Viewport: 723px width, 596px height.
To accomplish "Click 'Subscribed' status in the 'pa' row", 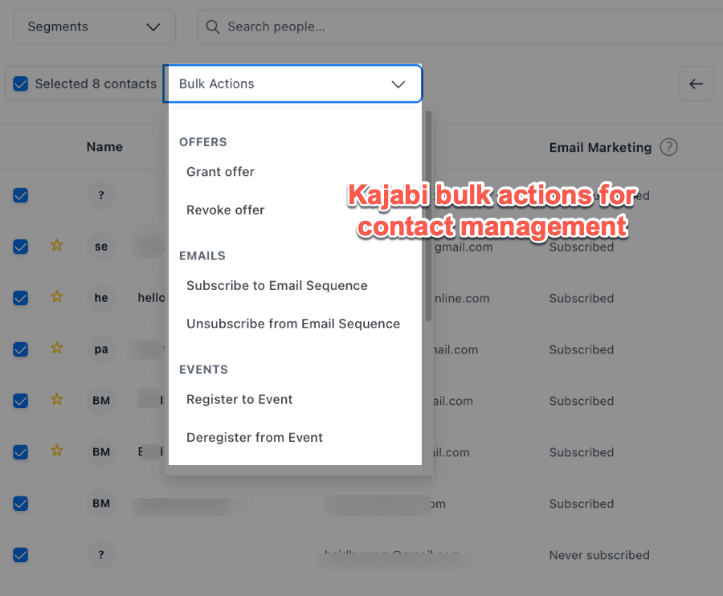I will 582,349.
